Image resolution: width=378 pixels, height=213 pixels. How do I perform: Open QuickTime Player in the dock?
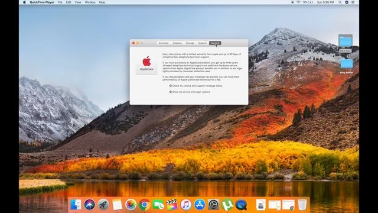pos(241,205)
